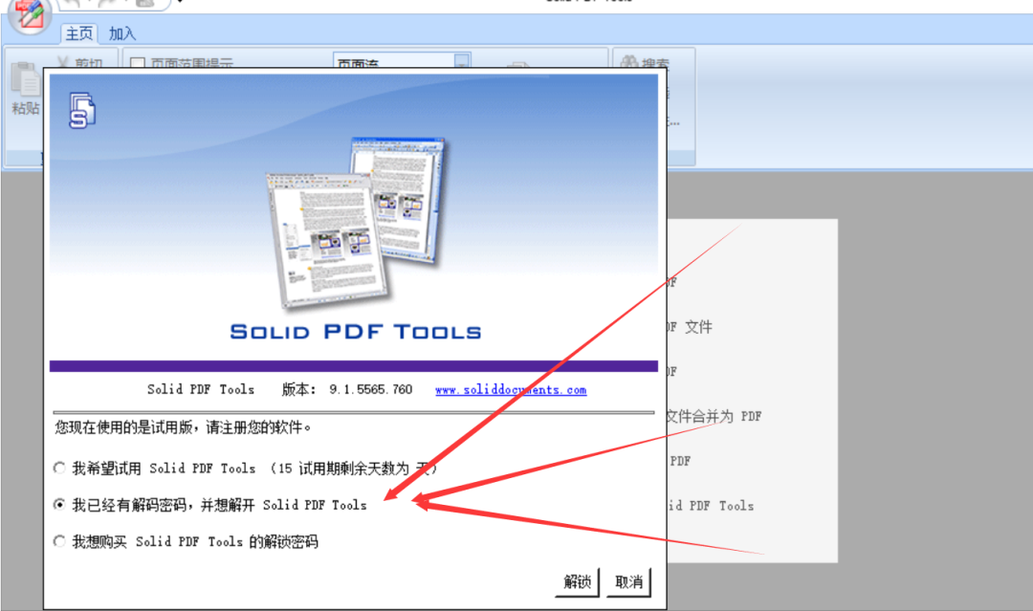The image size is (1033, 611).
Task: Open the 页面流 dropdown in the ribbon
Action: [x=462, y=61]
